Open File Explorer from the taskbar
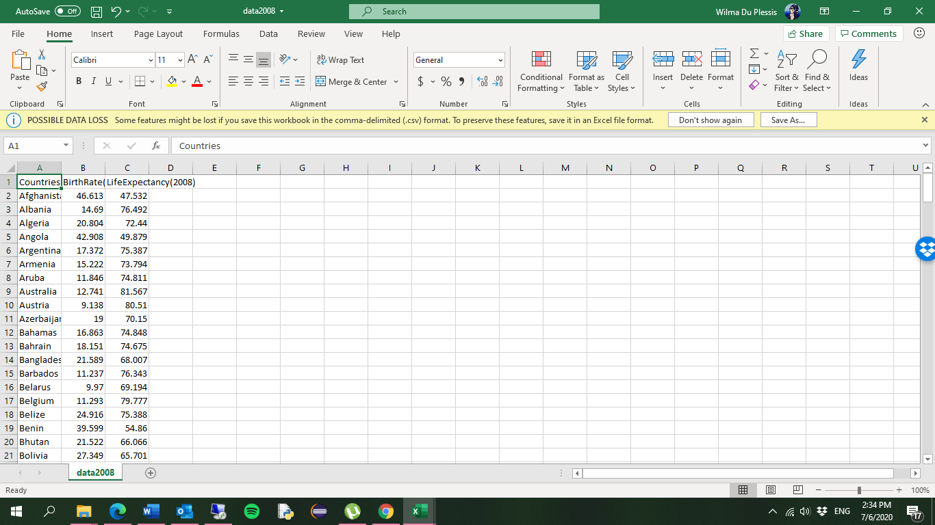935x525 pixels. click(84, 511)
